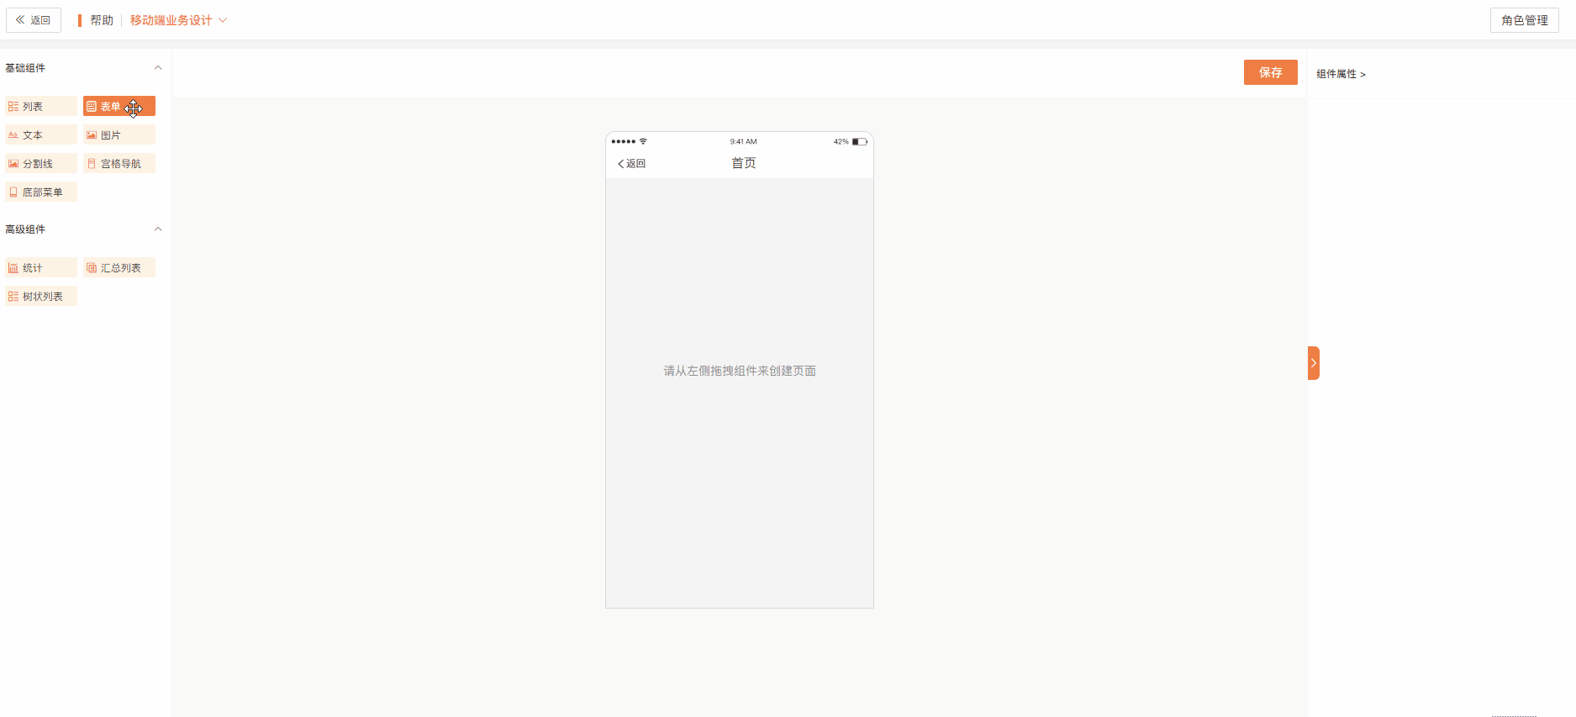
Task: Open 组件属性 panel header
Action: click(1341, 74)
